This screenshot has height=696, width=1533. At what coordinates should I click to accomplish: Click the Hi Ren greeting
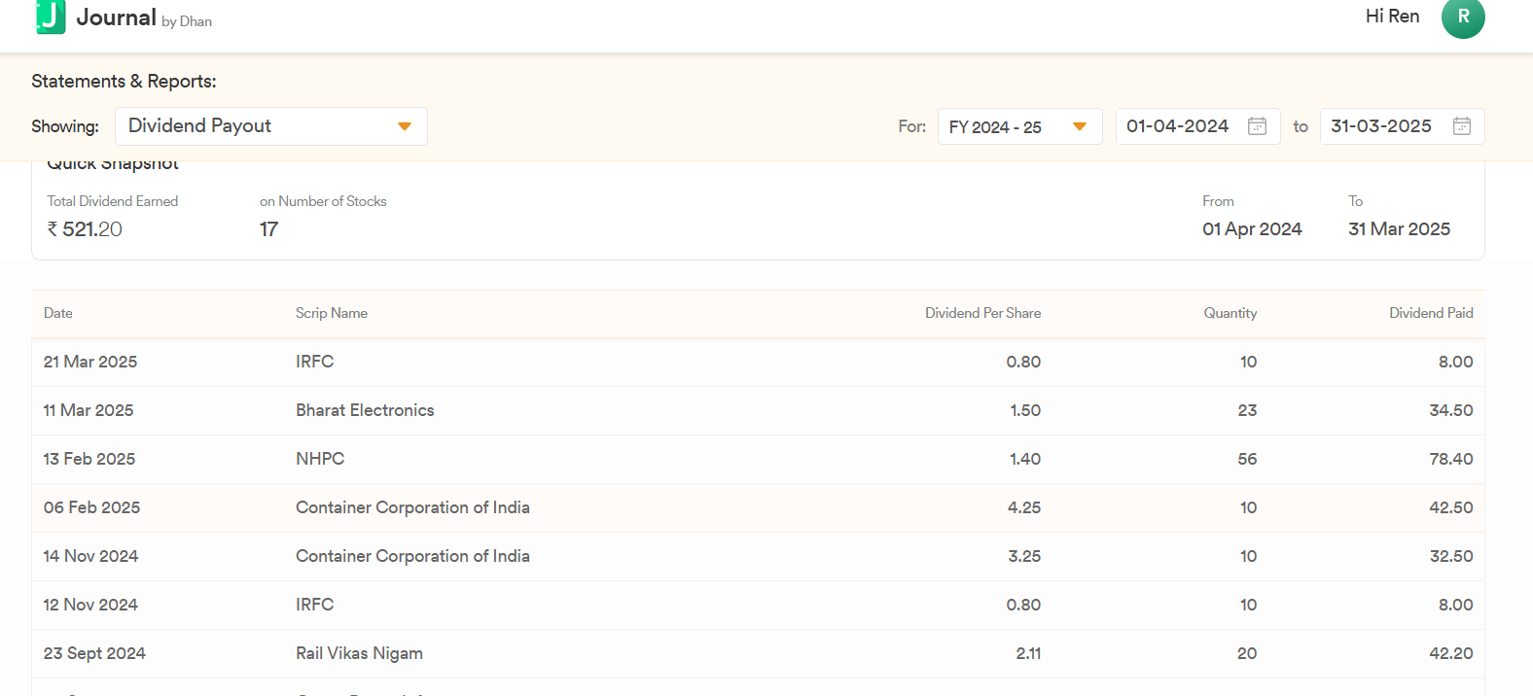coord(1392,17)
